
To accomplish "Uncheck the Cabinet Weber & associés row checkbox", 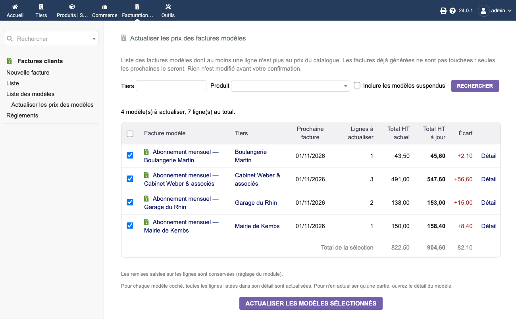I will [130, 179].
